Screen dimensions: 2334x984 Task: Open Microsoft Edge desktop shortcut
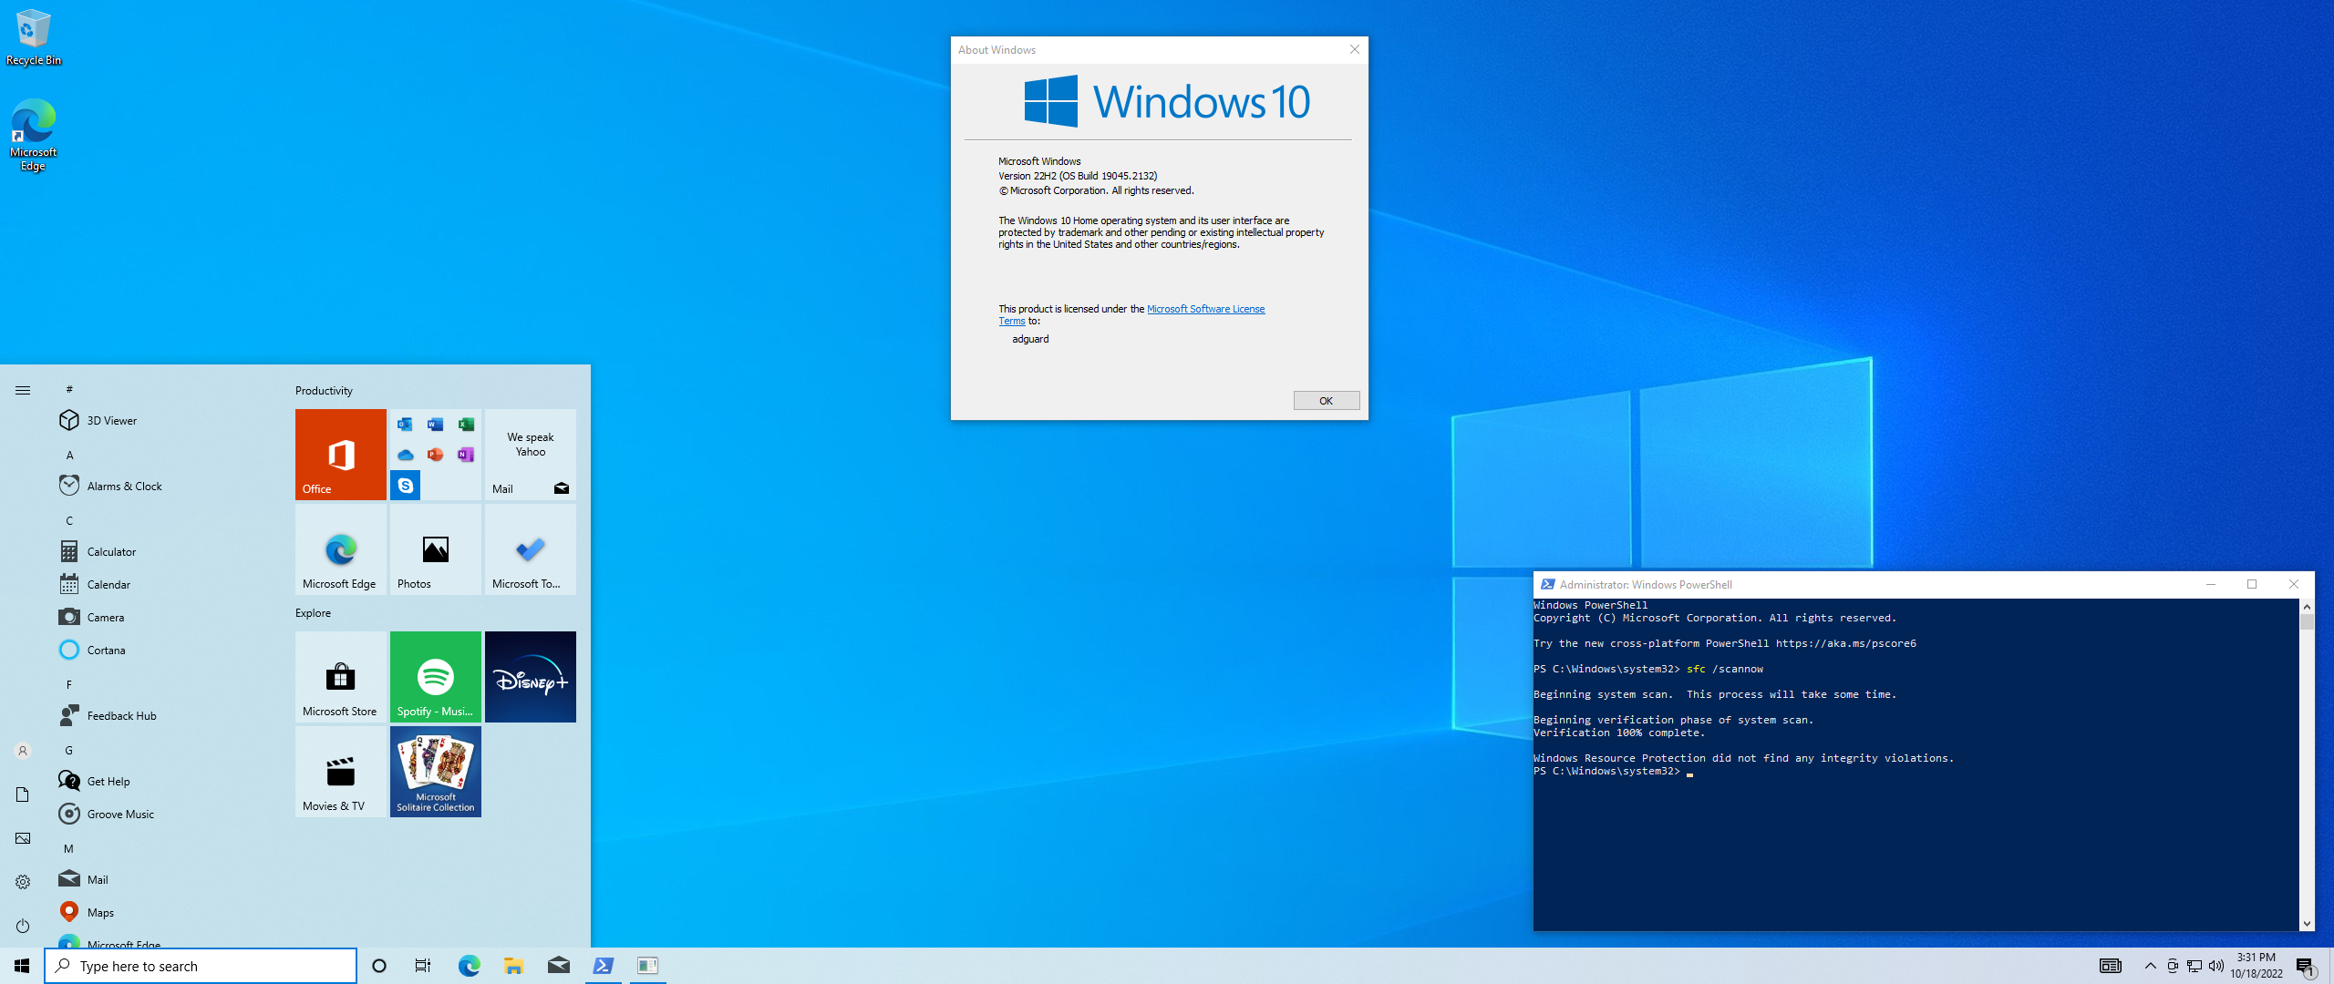(34, 135)
